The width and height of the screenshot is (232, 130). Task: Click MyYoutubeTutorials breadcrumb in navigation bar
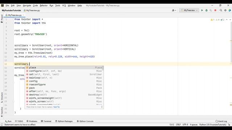(x=11, y=10)
